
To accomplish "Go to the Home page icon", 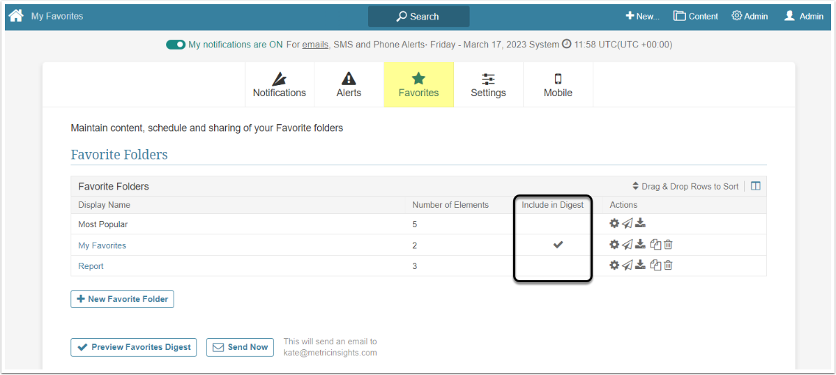I will pyautogui.click(x=16, y=16).
